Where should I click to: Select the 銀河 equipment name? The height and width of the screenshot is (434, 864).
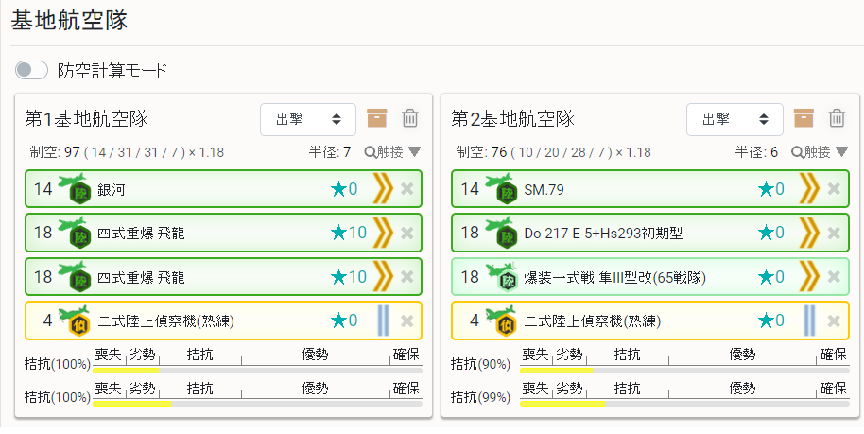coord(112,190)
